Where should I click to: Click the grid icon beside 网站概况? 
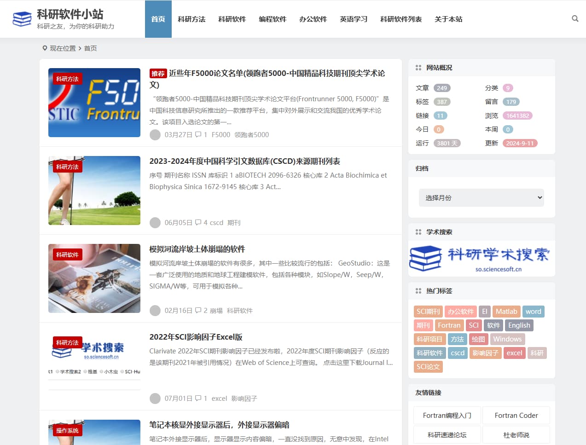pos(418,68)
